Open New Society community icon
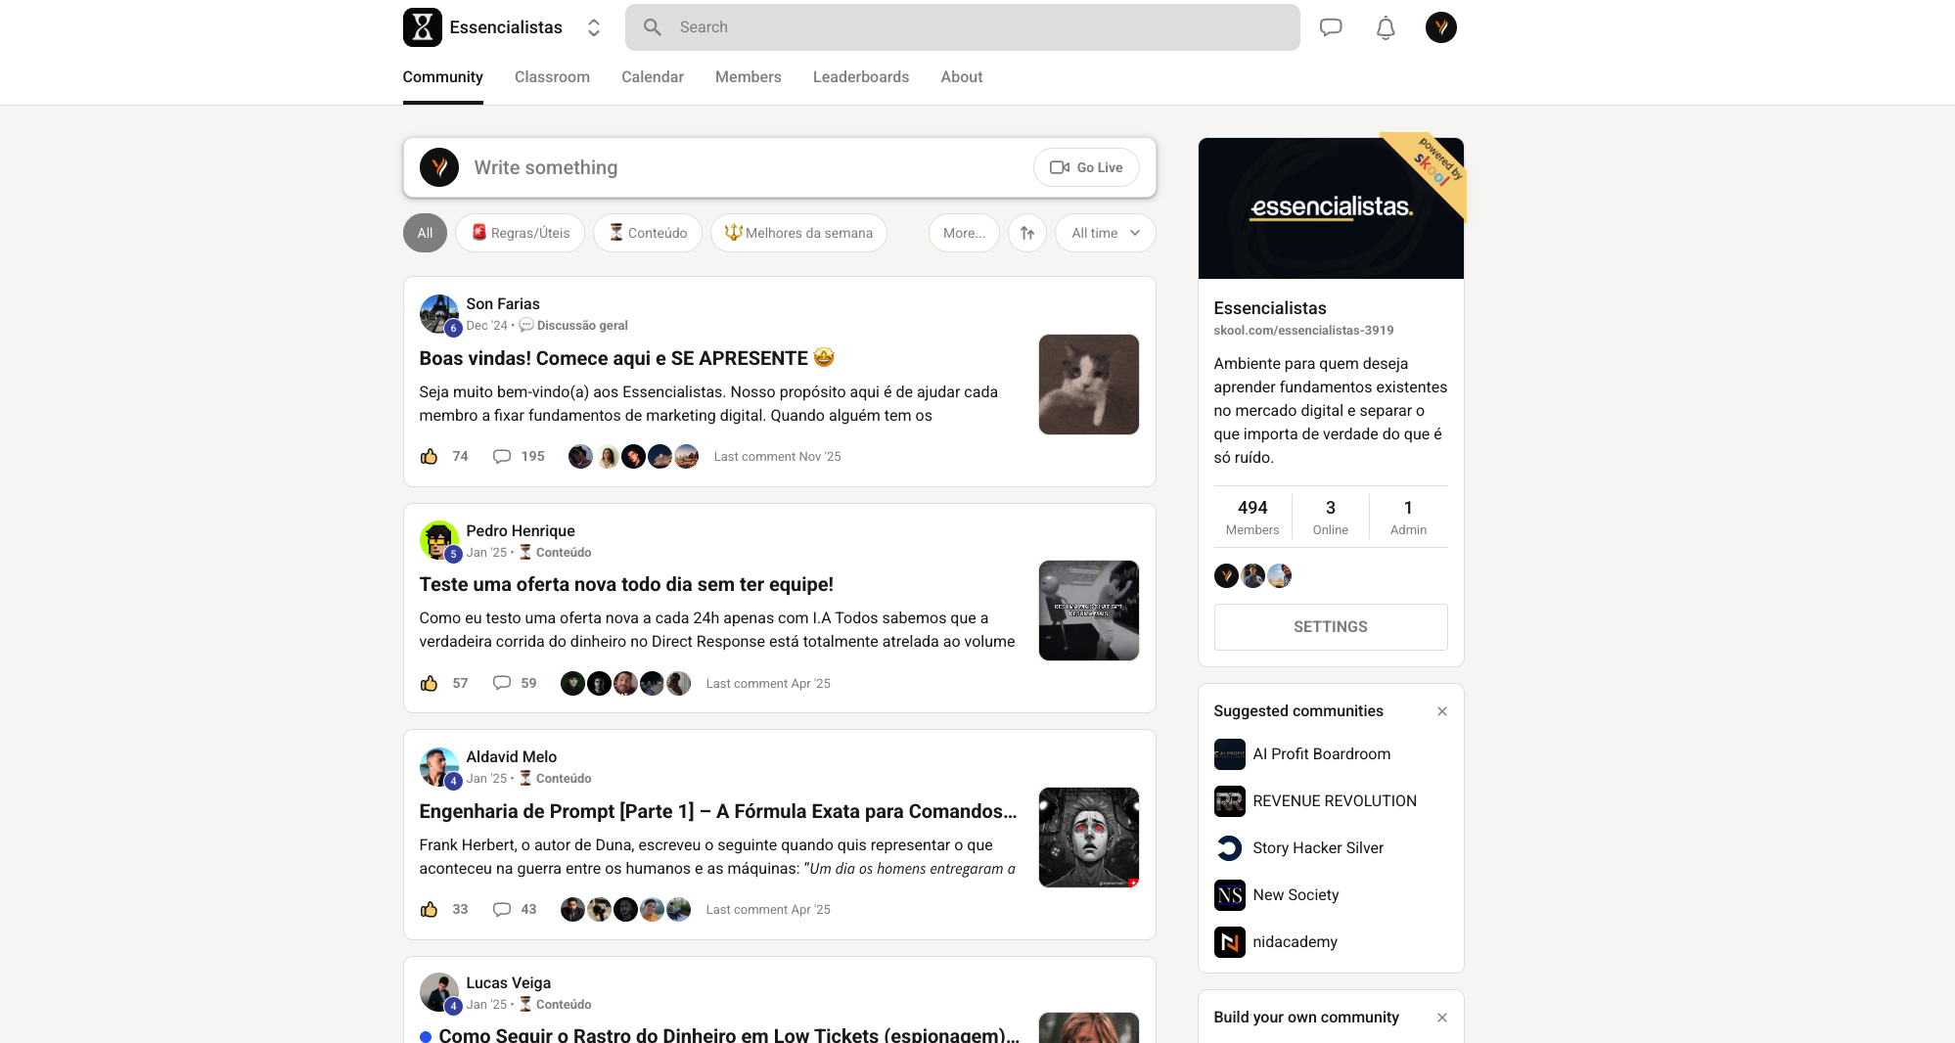 click(1230, 895)
